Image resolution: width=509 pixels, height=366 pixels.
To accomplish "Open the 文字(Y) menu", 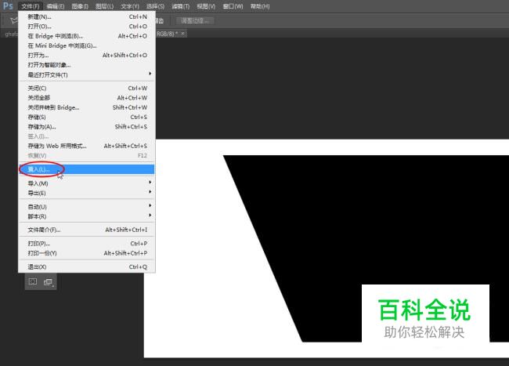I will point(129,6).
